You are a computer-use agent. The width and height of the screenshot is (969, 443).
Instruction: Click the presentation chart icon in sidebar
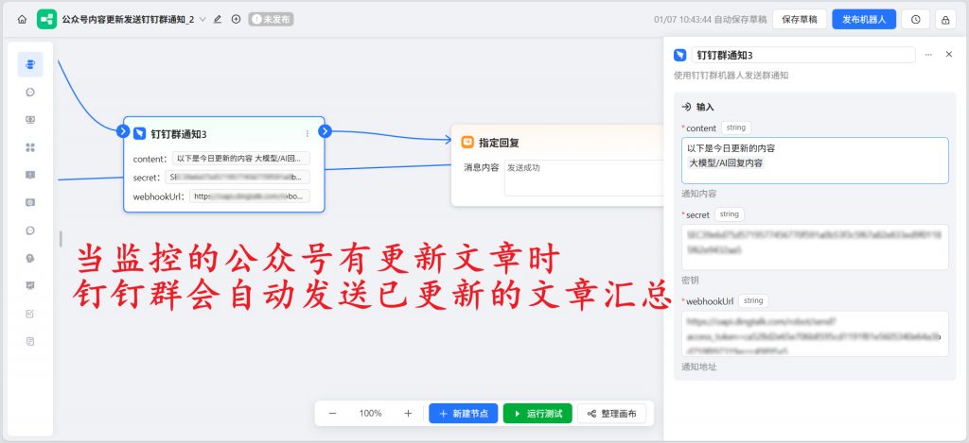(30, 285)
